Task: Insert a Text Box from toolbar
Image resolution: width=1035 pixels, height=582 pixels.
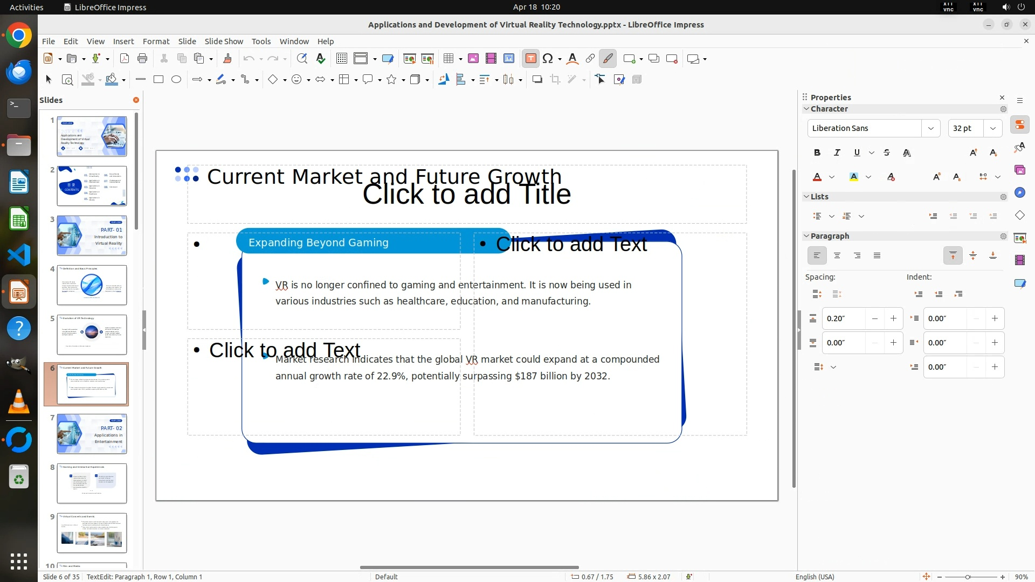Action: (x=530, y=59)
